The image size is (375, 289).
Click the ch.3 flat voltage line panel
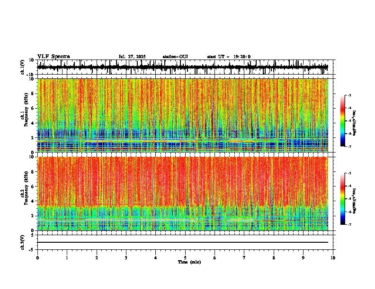pos(186,242)
